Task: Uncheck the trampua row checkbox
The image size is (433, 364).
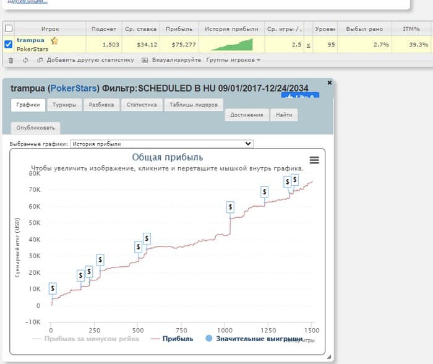Action: click(8, 45)
